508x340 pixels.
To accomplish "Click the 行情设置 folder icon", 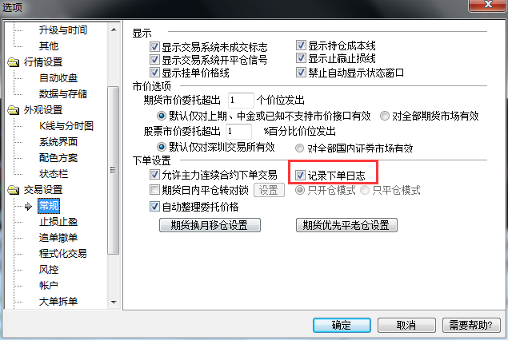I will pyautogui.click(x=14, y=62).
